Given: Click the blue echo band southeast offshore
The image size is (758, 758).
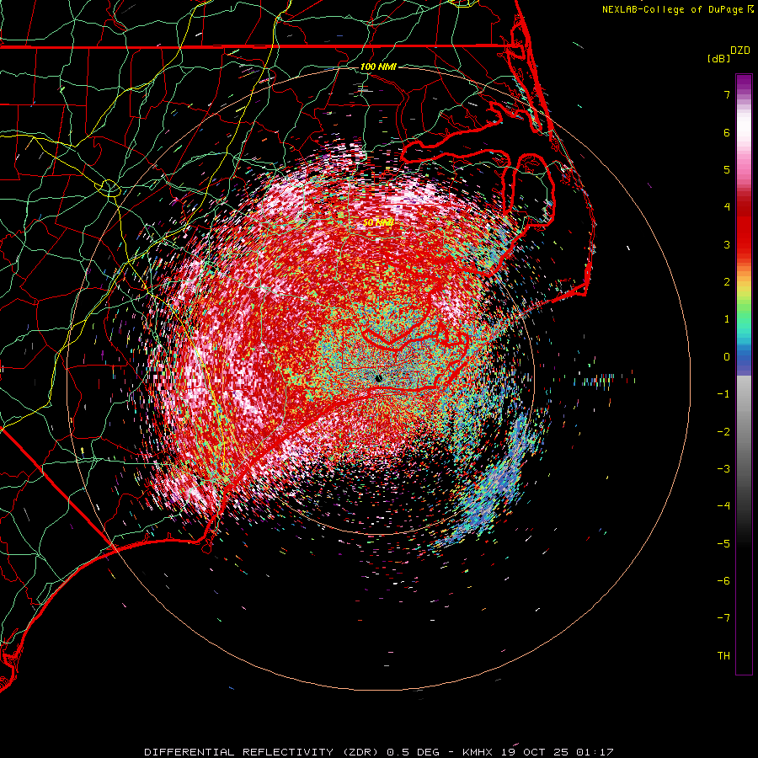Looking at the screenshot, I should tap(493, 483).
